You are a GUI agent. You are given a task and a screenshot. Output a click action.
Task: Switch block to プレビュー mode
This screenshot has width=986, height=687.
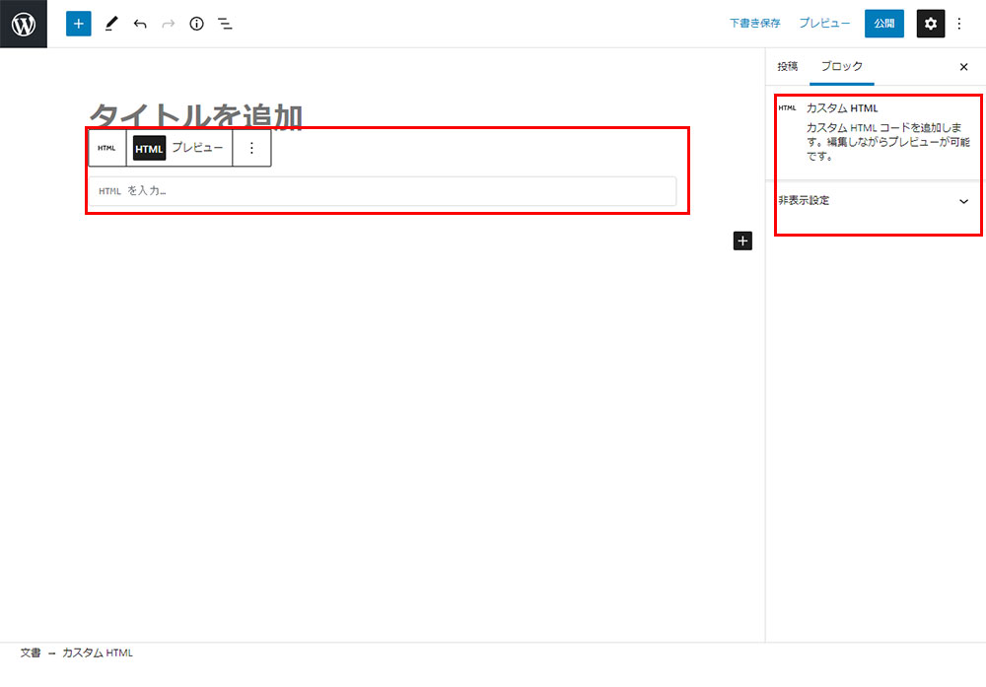[x=197, y=148]
